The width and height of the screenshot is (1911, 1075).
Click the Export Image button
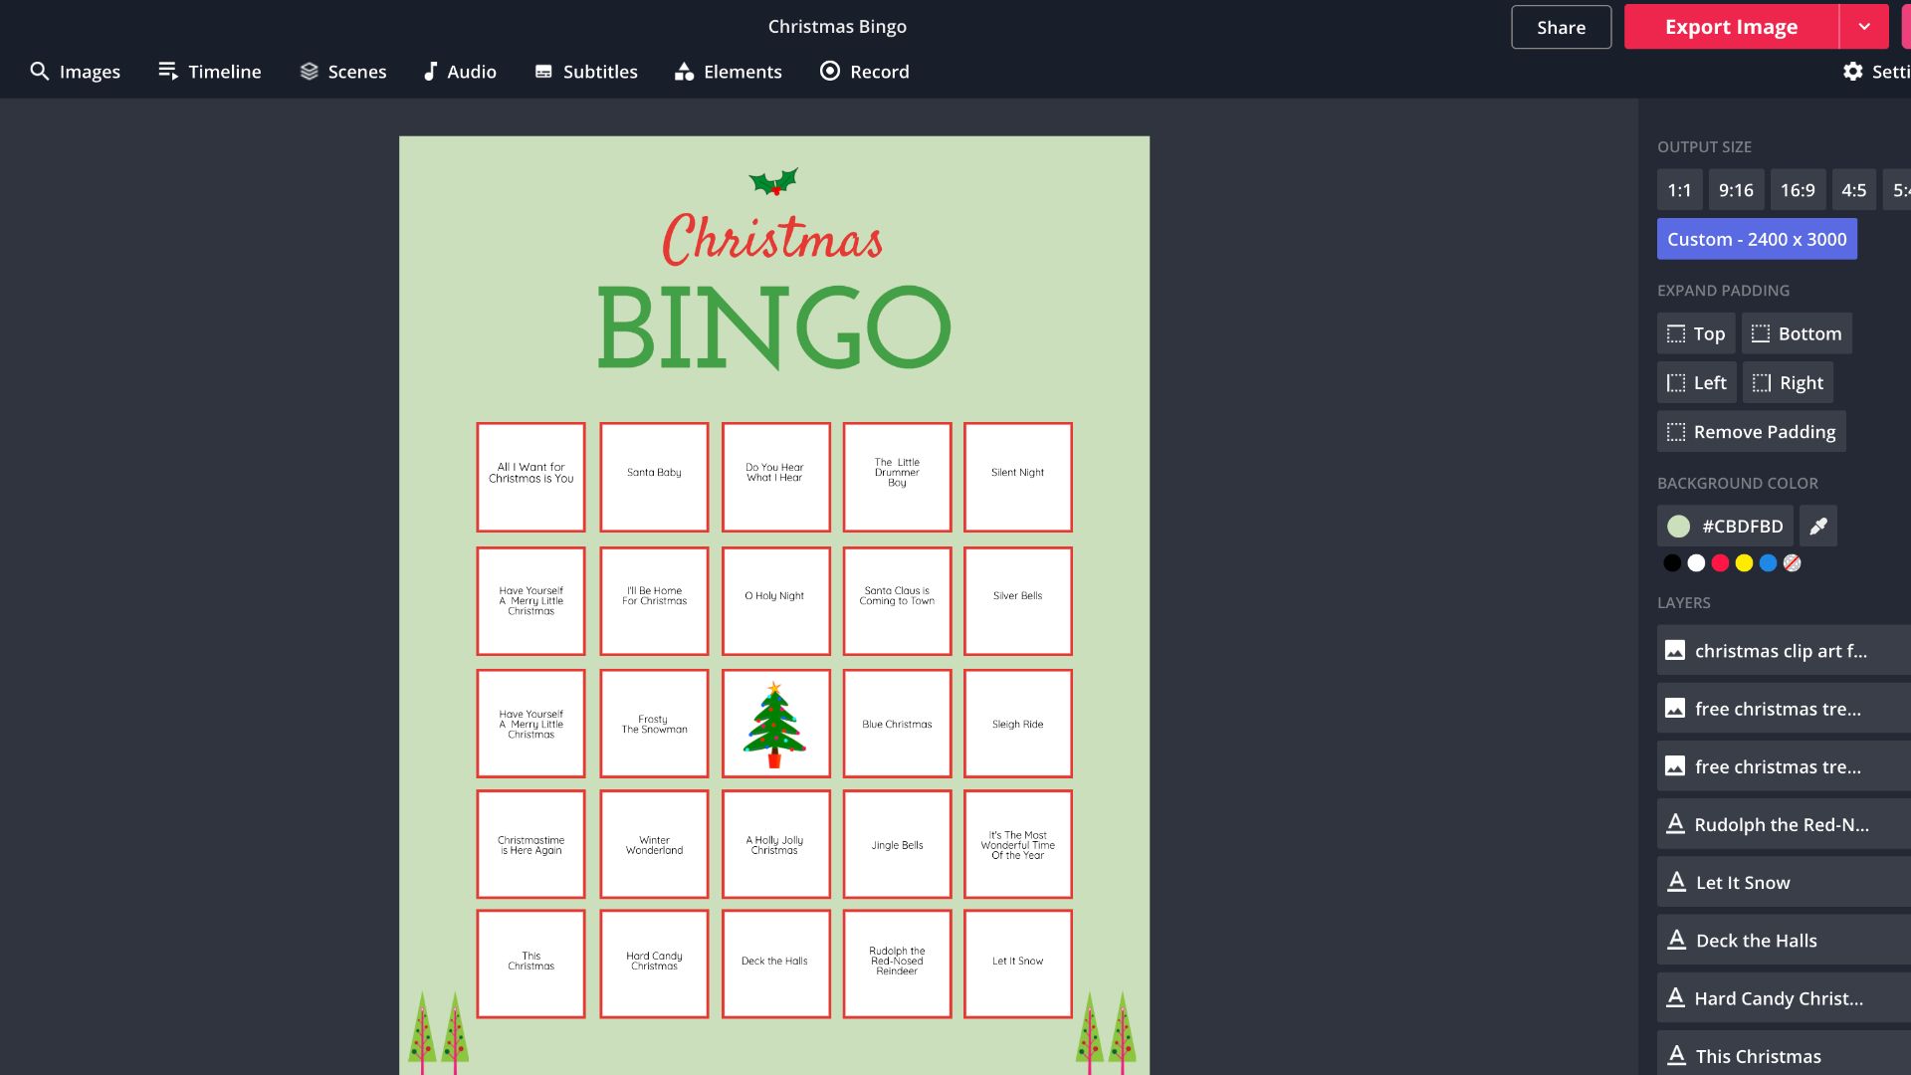[x=1730, y=27]
